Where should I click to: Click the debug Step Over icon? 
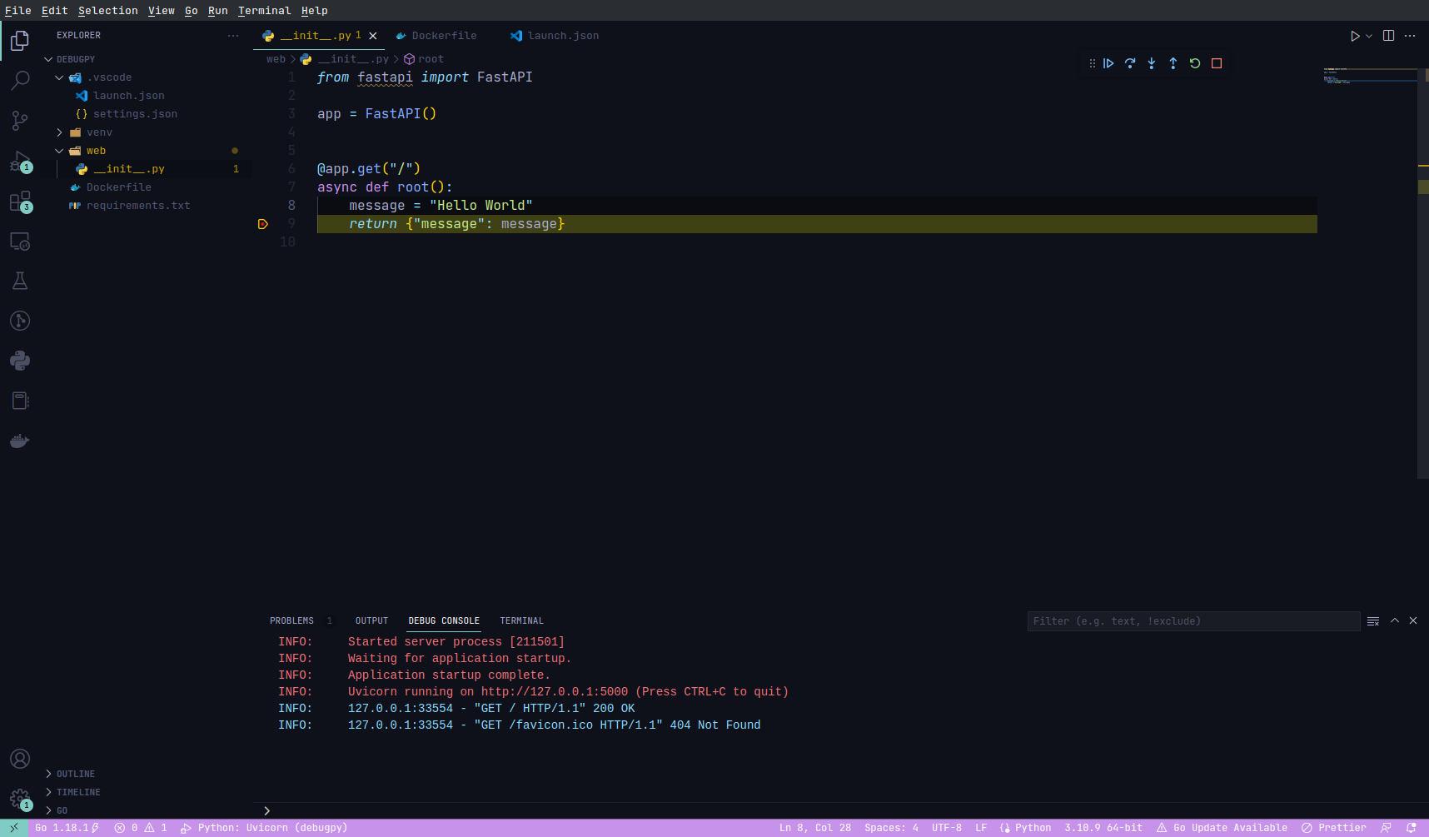pos(1130,63)
